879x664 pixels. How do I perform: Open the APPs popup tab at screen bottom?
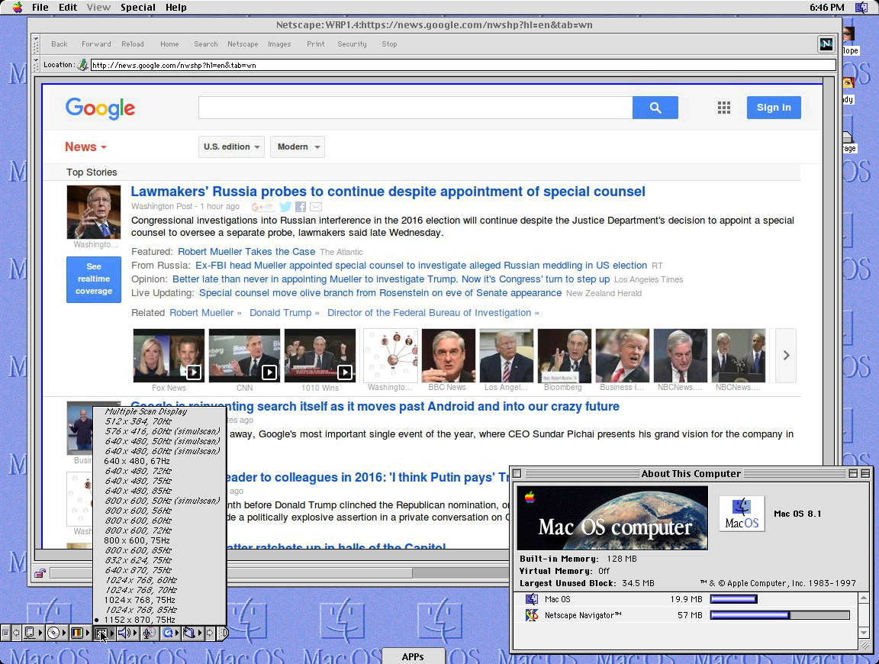click(x=413, y=656)
